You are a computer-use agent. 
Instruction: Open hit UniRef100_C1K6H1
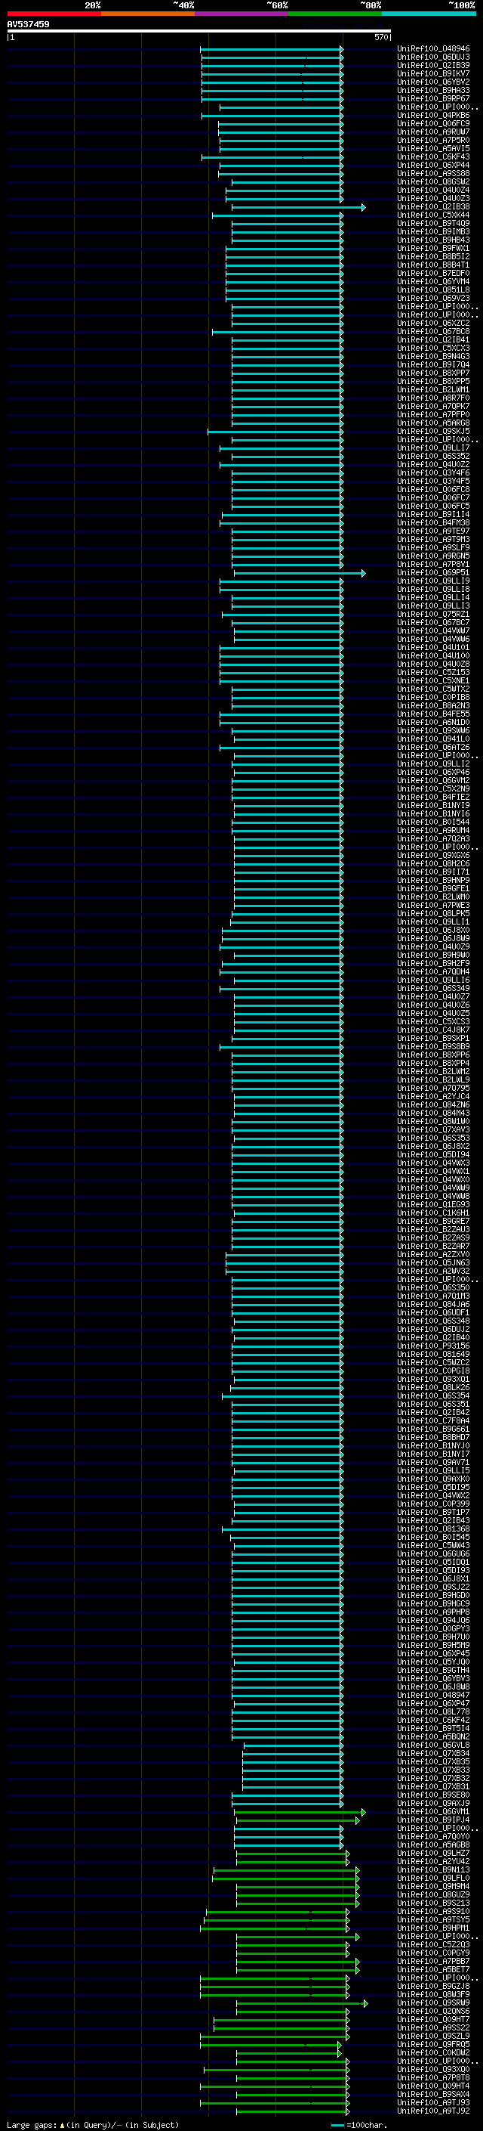(x=433, y=1213)
